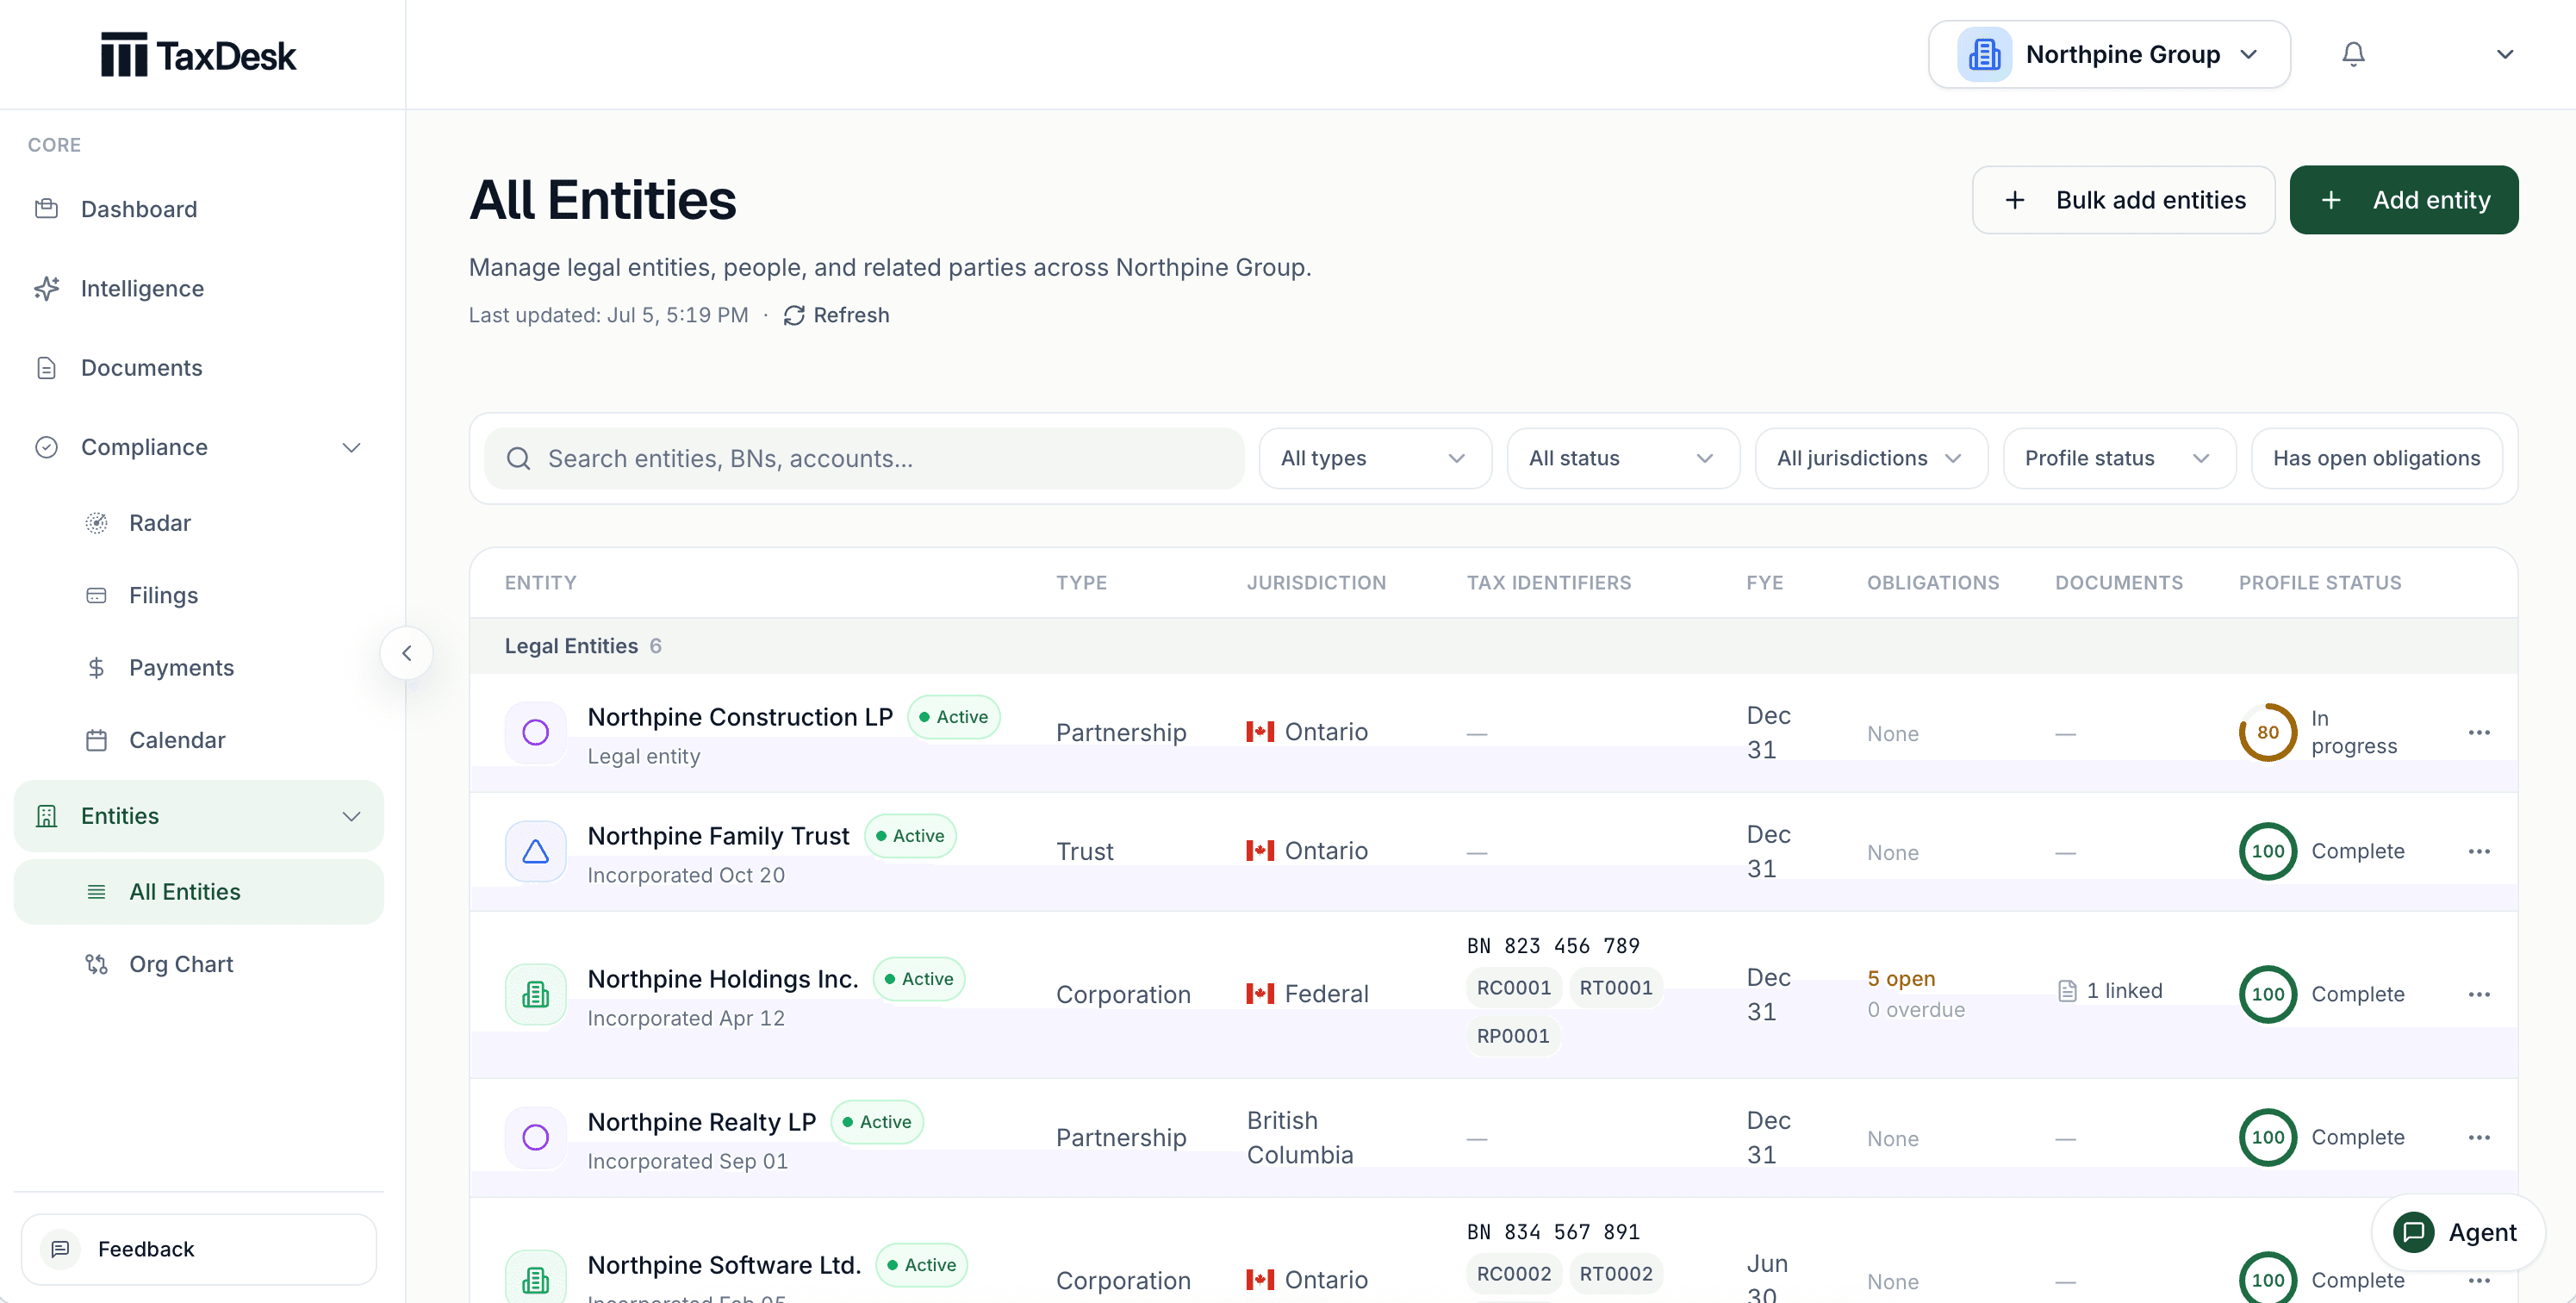Open Intelligence page

pyautogui.click(x=199, y=288)
